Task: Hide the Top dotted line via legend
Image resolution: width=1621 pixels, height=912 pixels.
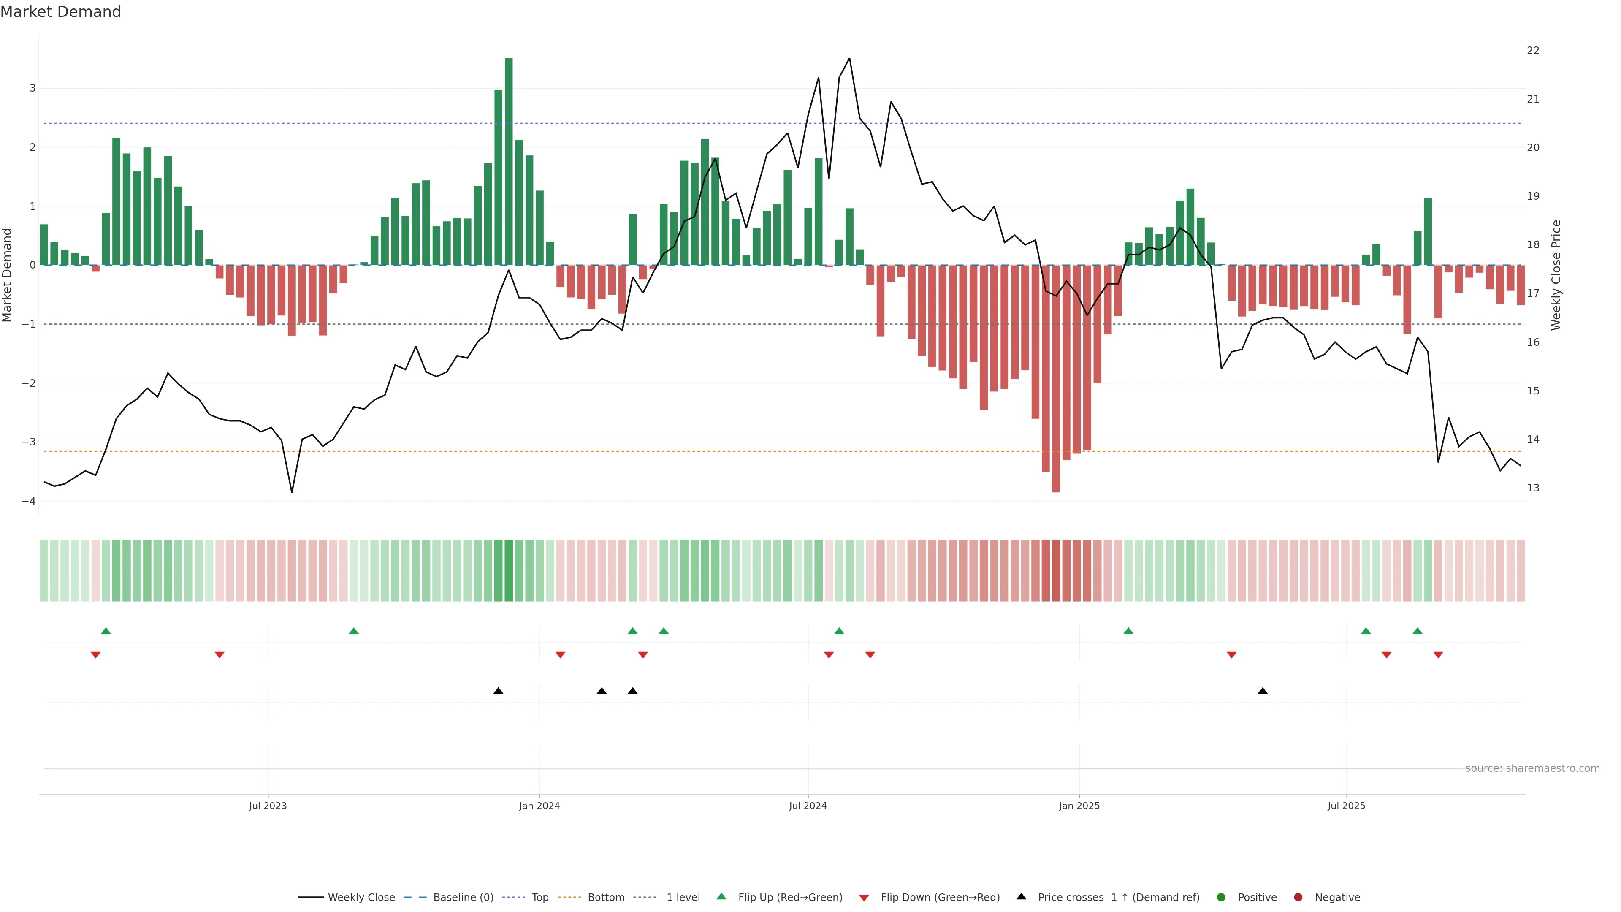Action: pyautogui.click(x=540, y=897)
